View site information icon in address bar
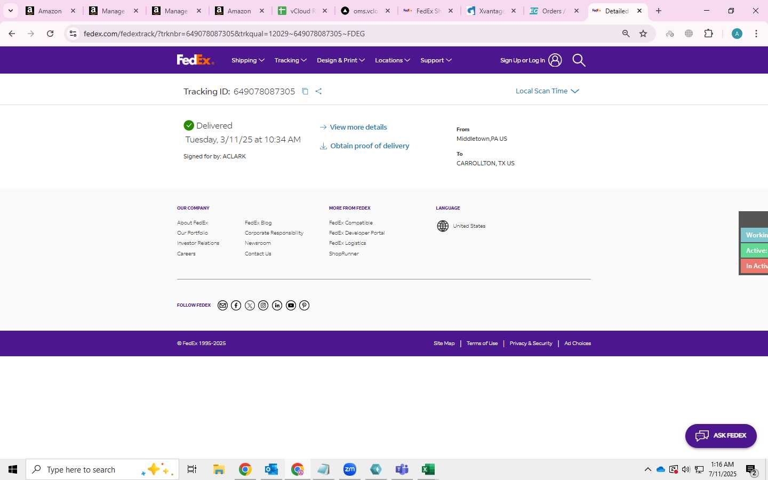Screen dimensions: 768x480 point(73,34)
